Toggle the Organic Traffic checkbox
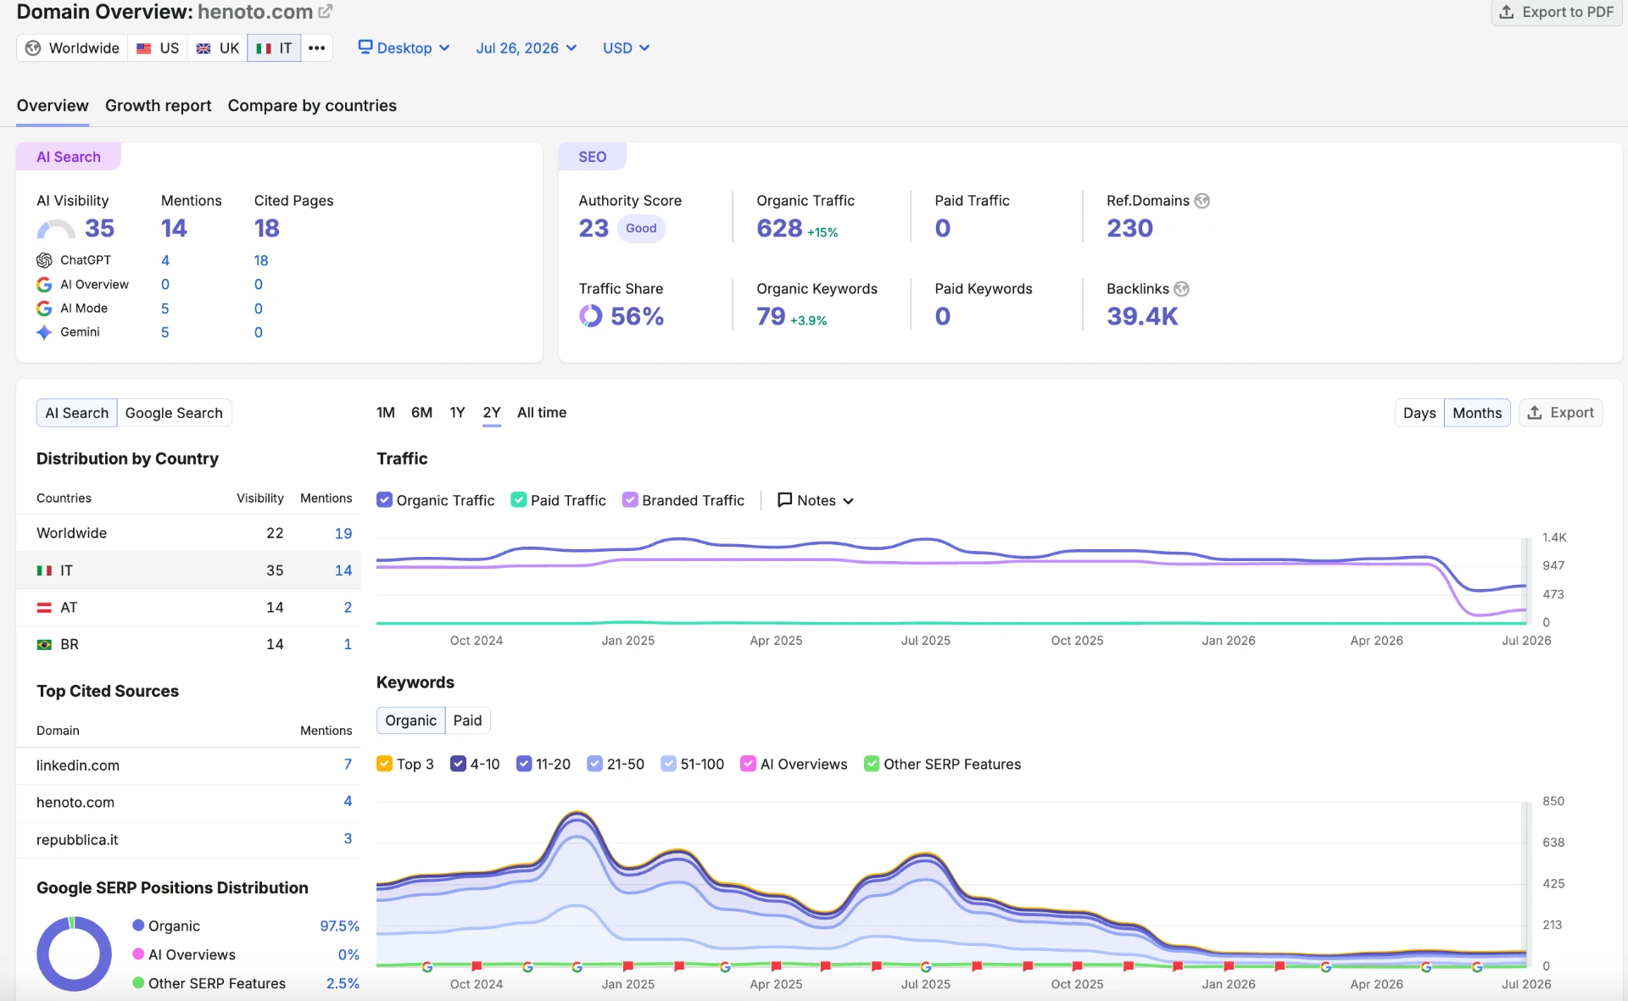This screenshot has height=1001, width=1628. click(x=385, y=500)
